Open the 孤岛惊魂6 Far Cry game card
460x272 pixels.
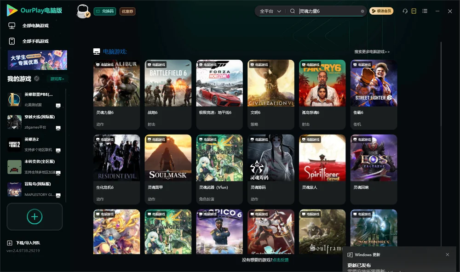point(322,94)
